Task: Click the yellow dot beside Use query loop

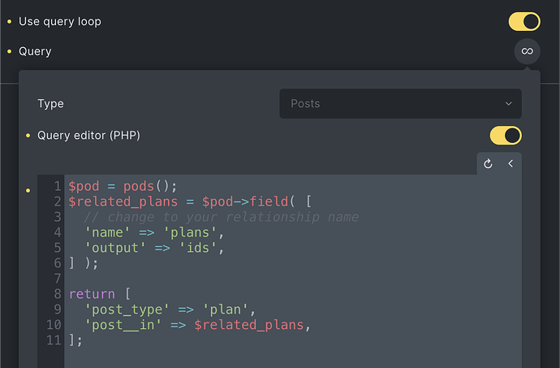Action: 9,21
